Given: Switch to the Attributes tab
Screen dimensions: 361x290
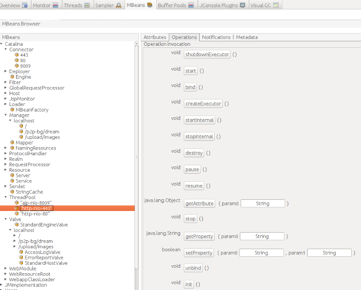Looking at the screenshot, I should [155, 37].
